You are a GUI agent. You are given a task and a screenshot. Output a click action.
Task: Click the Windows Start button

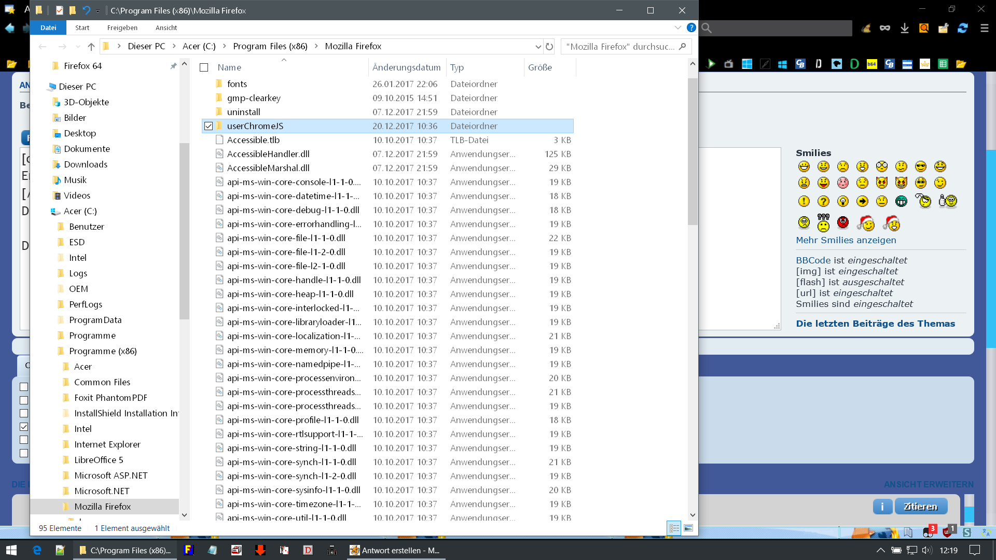[x=11, y=550]
